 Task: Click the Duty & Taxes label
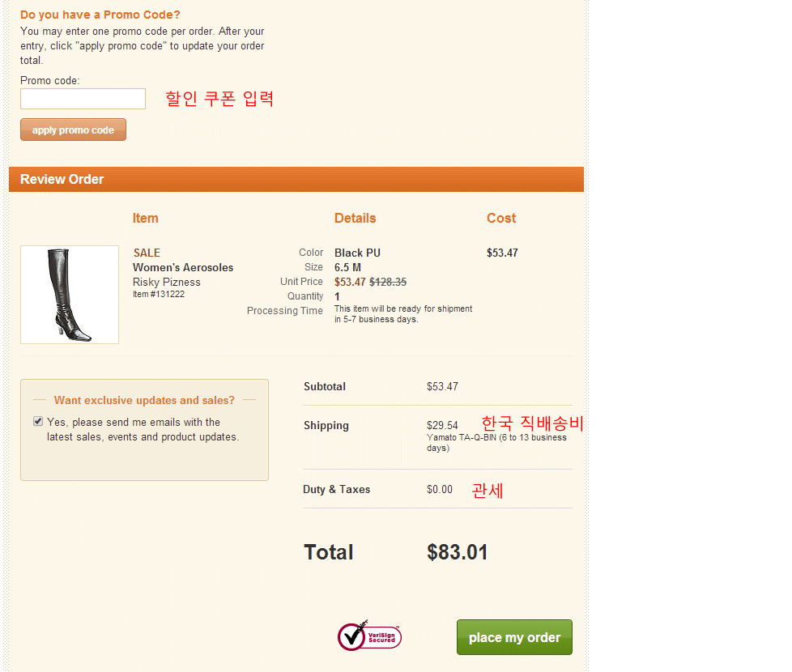coord(337,490)
